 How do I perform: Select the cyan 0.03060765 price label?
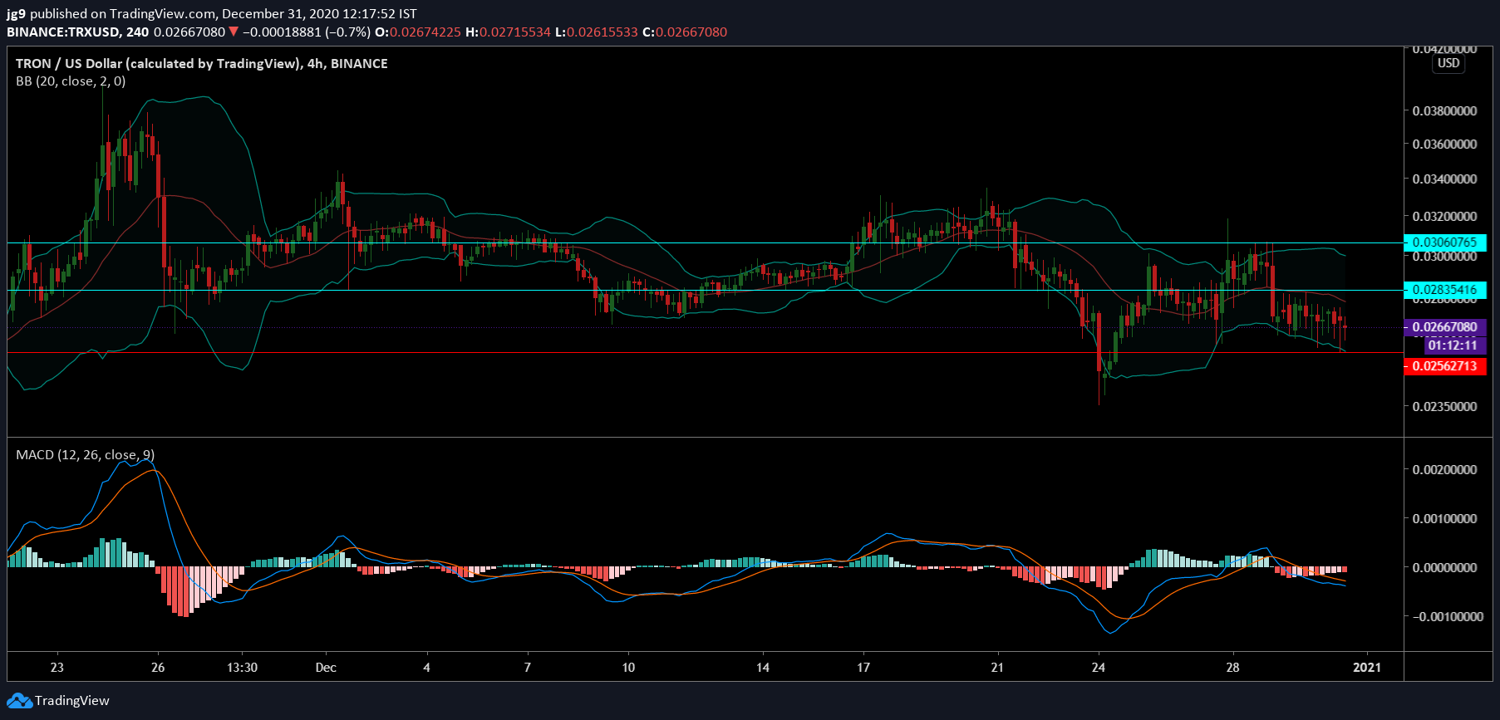[1444, 242]
